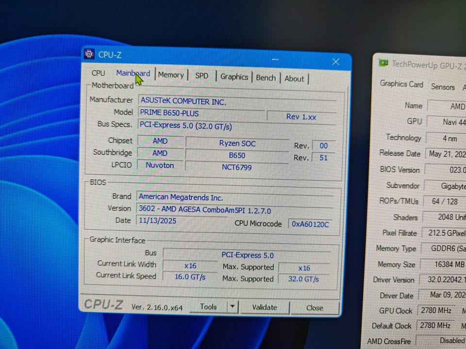Go to the Bench tab

266,78
